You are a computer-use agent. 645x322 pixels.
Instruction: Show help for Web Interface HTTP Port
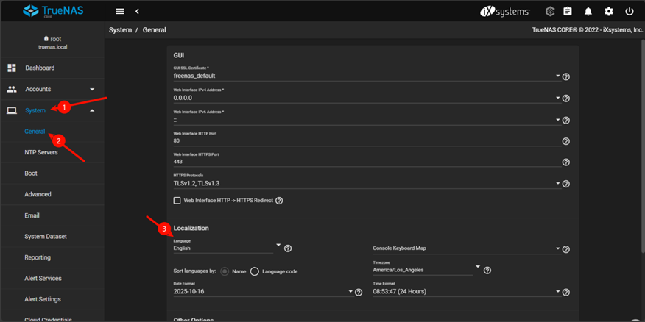pos(566,141)
